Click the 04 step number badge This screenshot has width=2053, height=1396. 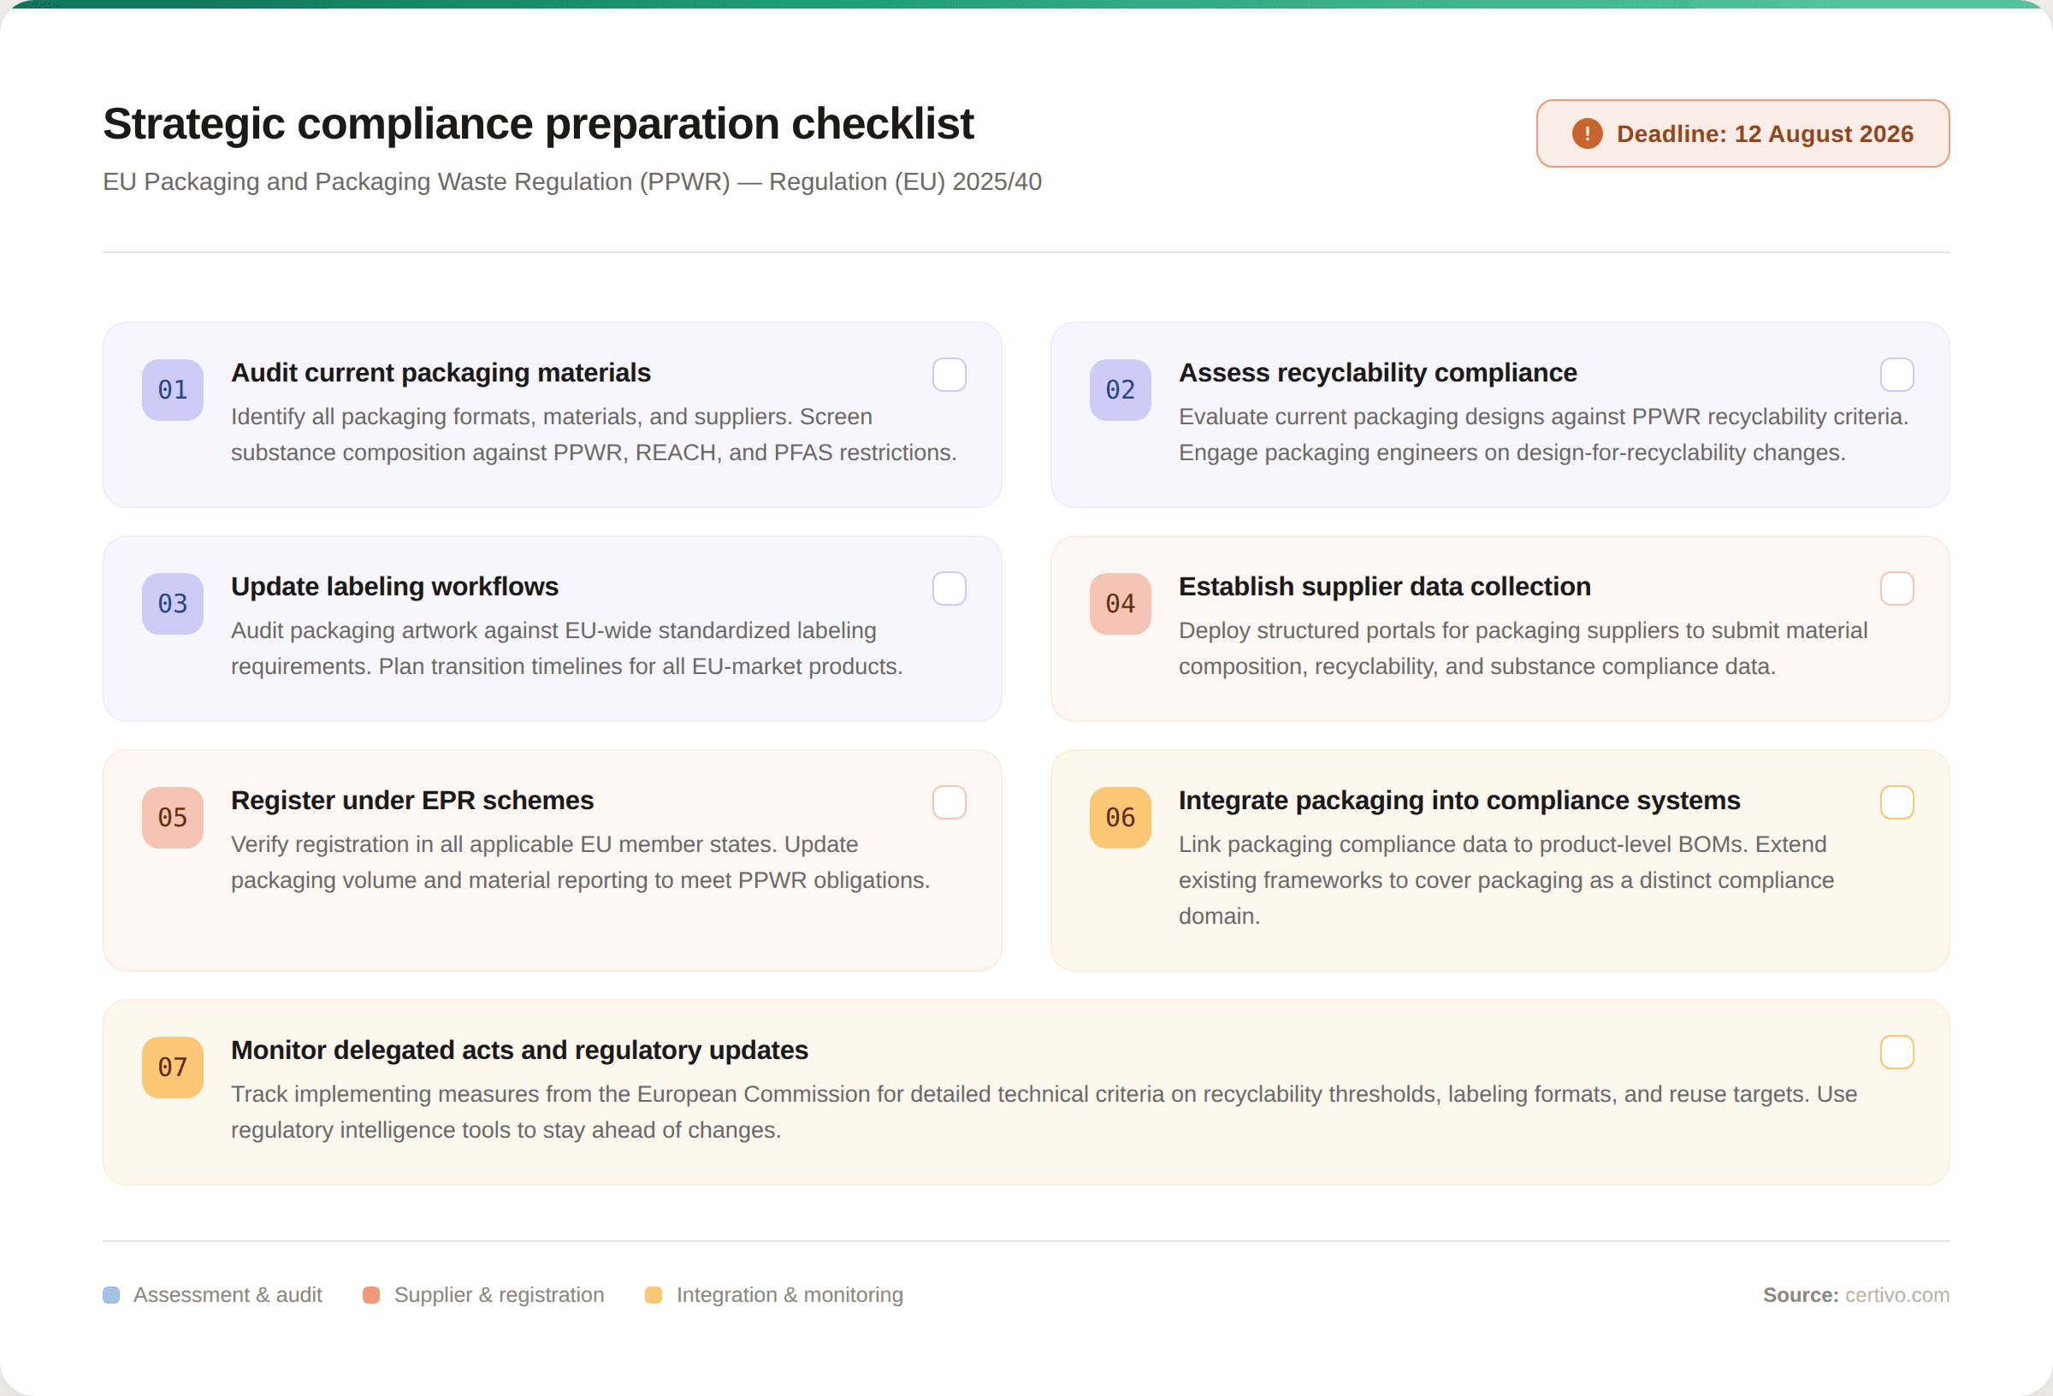(x=1120, y=603)
